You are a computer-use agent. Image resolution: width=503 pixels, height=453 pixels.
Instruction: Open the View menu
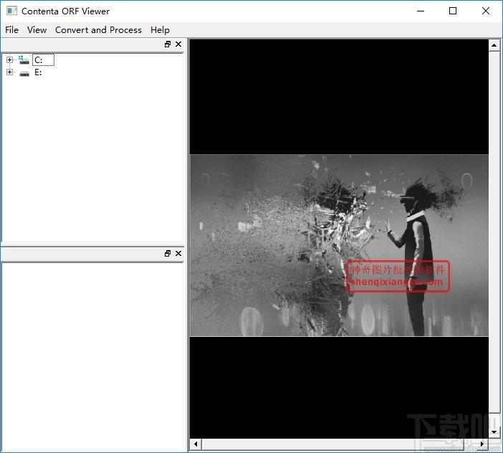pos(37,30)
